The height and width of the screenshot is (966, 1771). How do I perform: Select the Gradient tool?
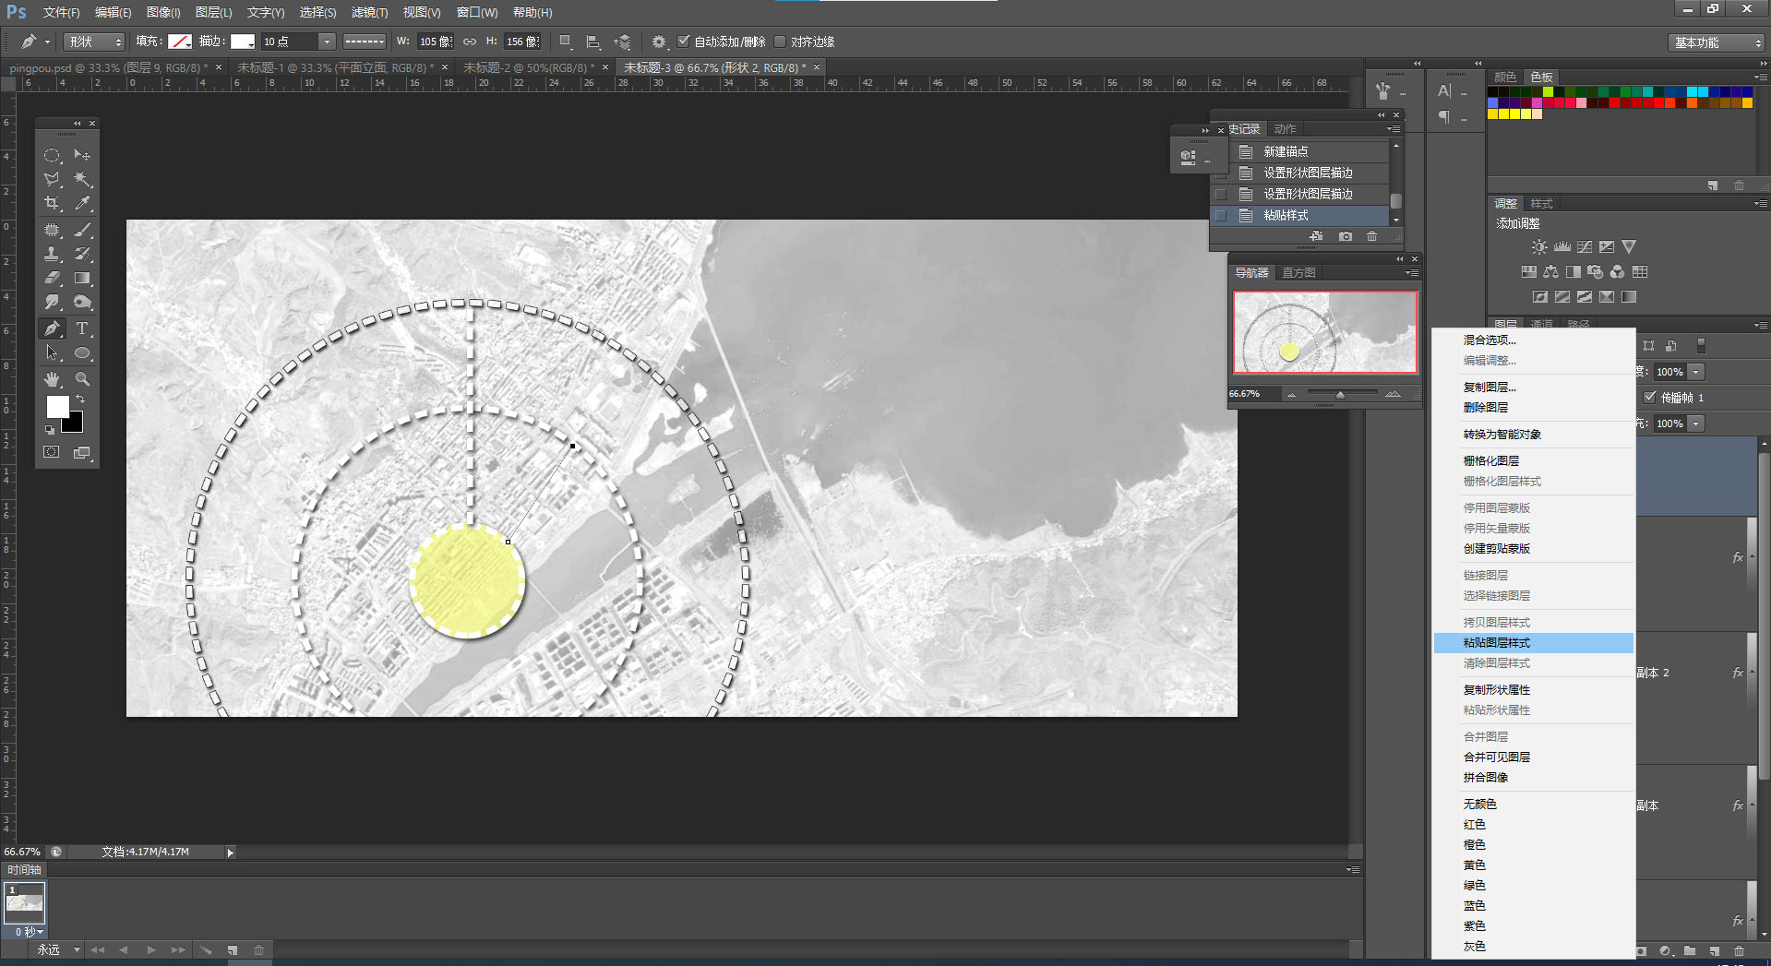tap(82, 278)
